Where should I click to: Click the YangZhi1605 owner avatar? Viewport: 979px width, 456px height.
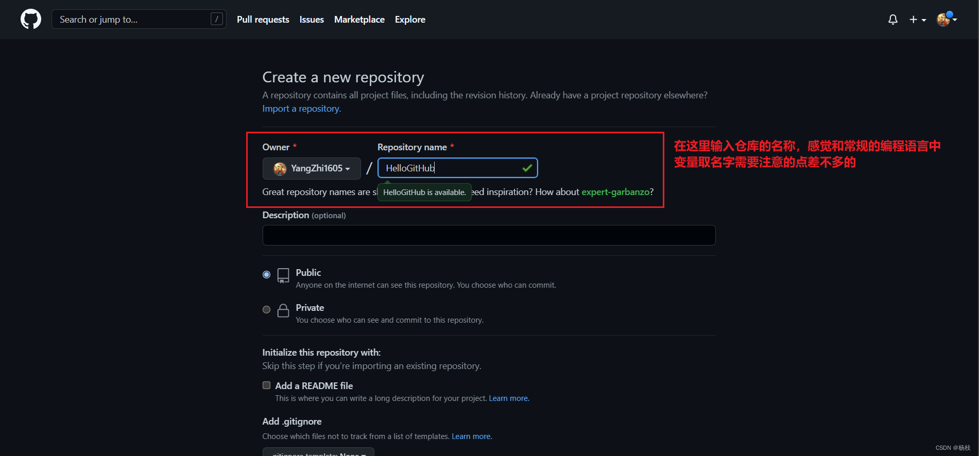280,169
